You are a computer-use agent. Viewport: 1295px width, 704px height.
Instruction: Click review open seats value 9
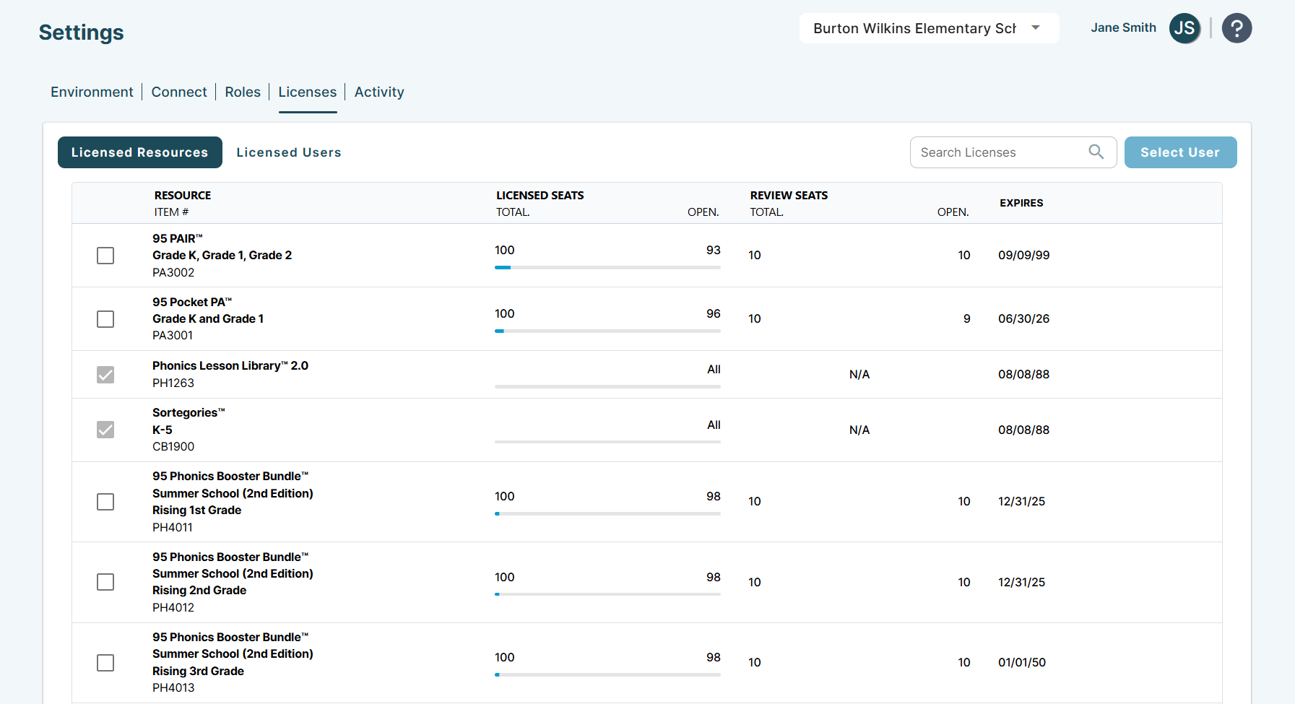967,318
